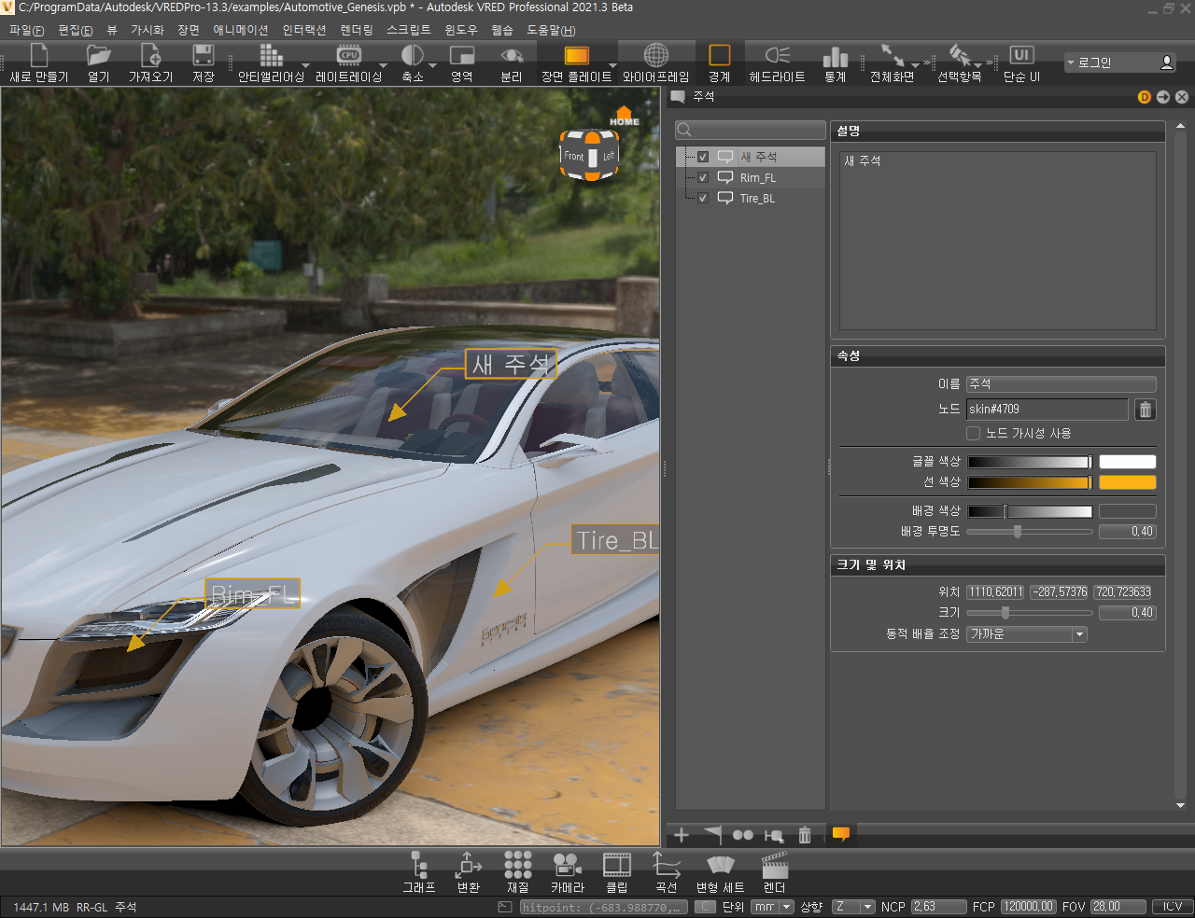Open the 애니메이션 menu
Screen dimensions: 1195x918
(240, 30)
